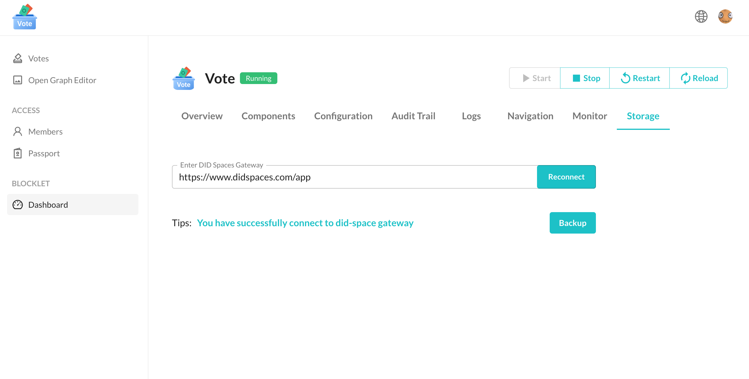Open the Dashboard sidebar item
This screenshot has height=379, width=749.
(48, 205)
